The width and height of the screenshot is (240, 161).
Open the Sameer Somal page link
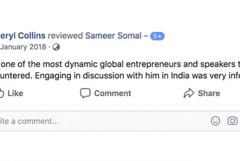click(x=114, y=36)
